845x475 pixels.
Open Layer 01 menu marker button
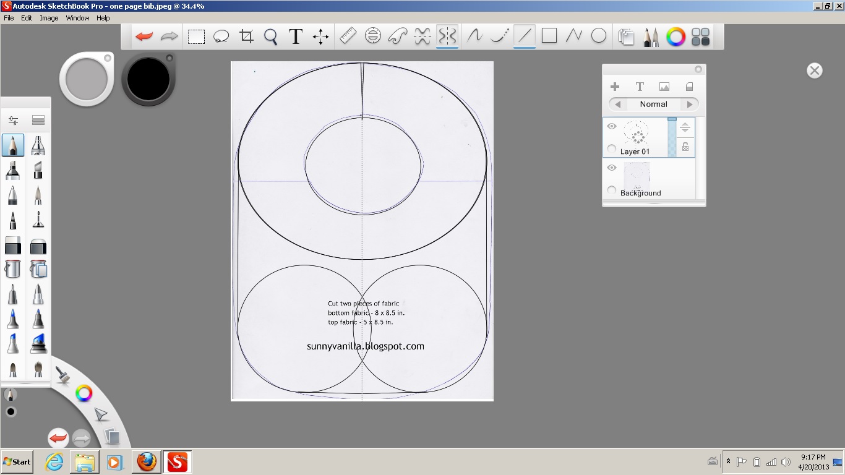tap(685, 128)
